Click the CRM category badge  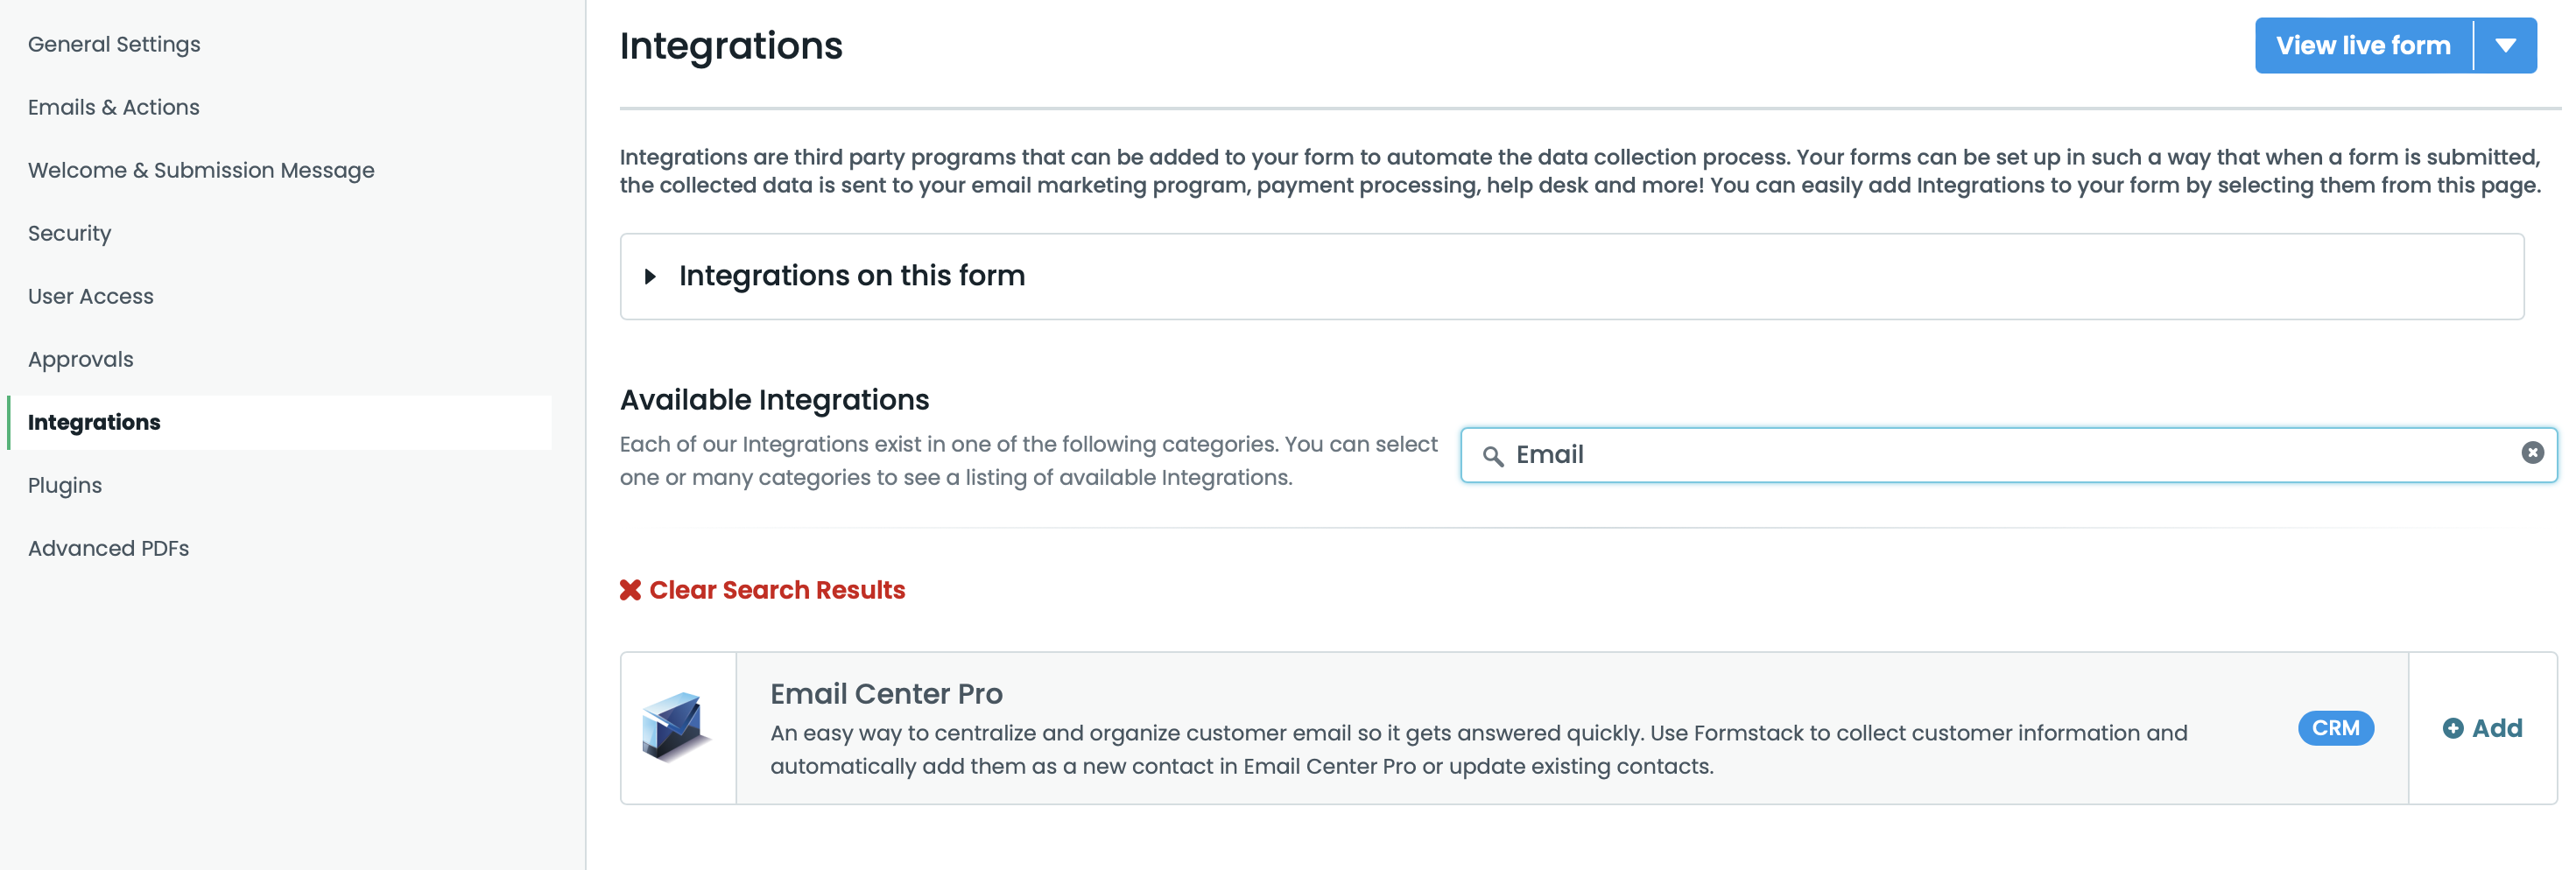coord(2335,728)
